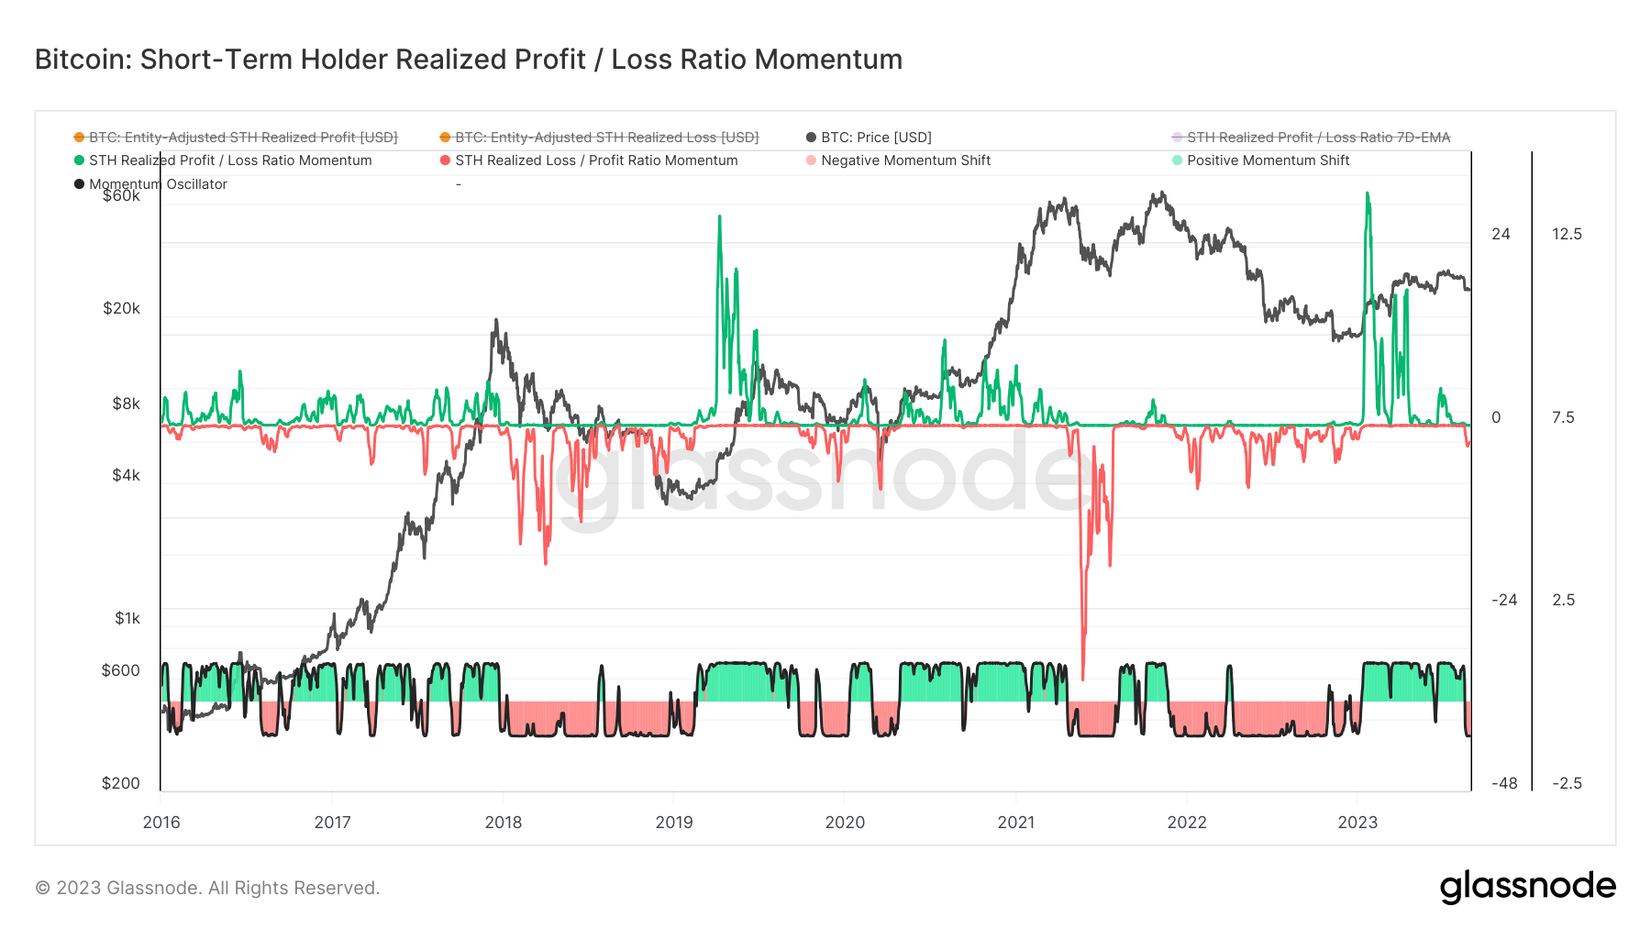This screenshot has height=929, width=1651.
Task: Click the pink dot for Negative Momentum Shift
Action: tap(811, 160)
